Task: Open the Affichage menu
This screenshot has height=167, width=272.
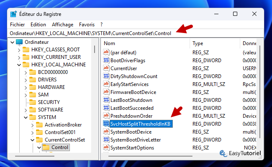Action: [x=62, y=25]
